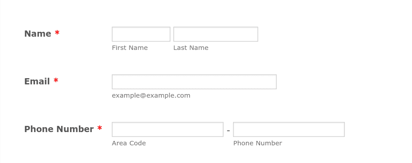Focus the Last Name input field
Viewport: 412px width, 163px height.
(x=215, y=34)
